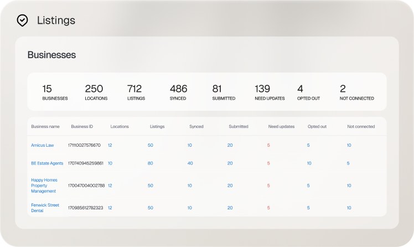Open Happy Homes Property Management link

pos(44,186)
